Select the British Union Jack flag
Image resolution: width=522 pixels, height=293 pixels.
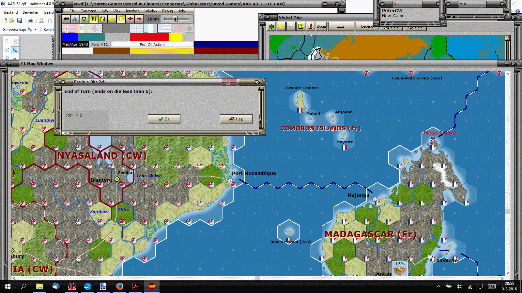(137, 29)
